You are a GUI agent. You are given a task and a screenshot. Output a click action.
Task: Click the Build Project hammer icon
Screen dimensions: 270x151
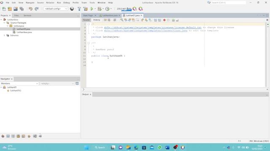tap(79, 9)
